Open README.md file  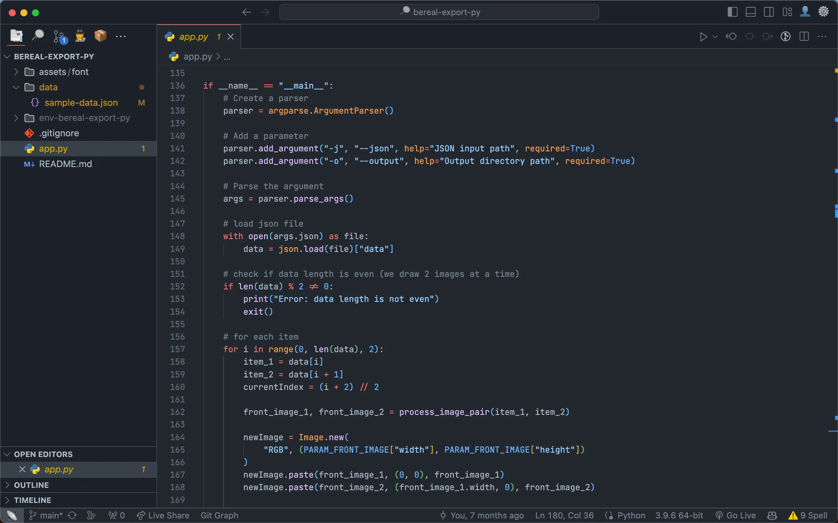(x=78, y=164)
